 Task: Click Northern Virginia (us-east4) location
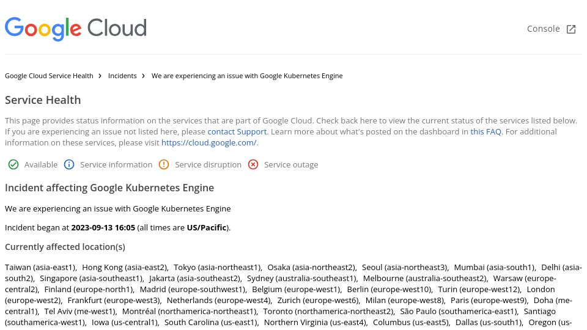[x=316, y=322]
